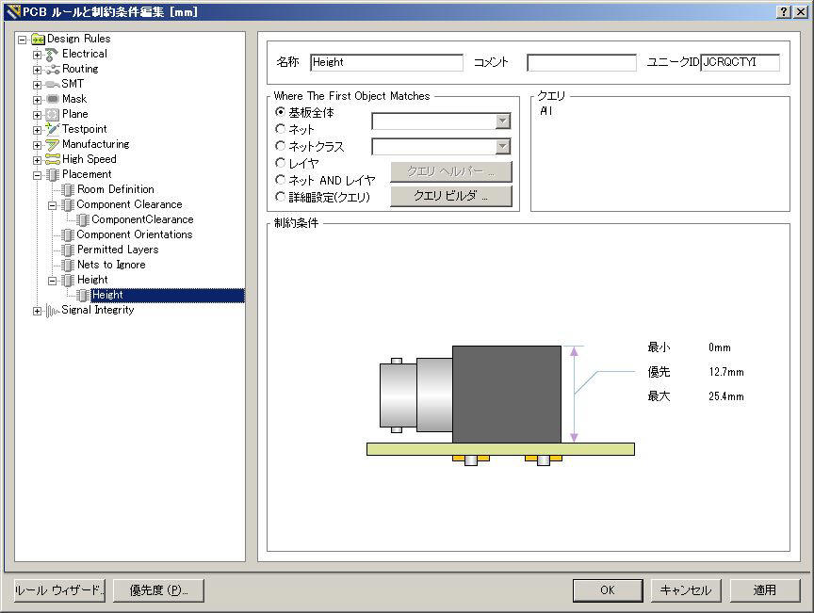Click the 名称 name input field

click(386, 63)
